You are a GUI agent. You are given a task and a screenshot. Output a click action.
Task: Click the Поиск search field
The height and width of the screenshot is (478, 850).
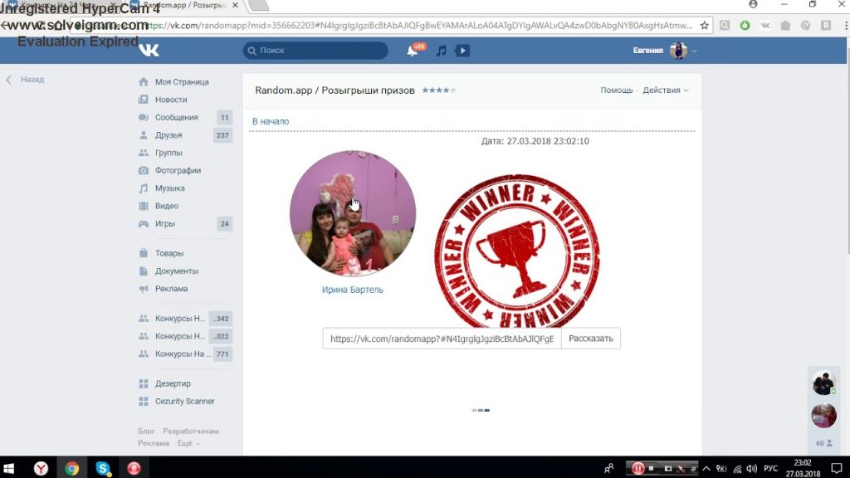(x=315, y=51)
